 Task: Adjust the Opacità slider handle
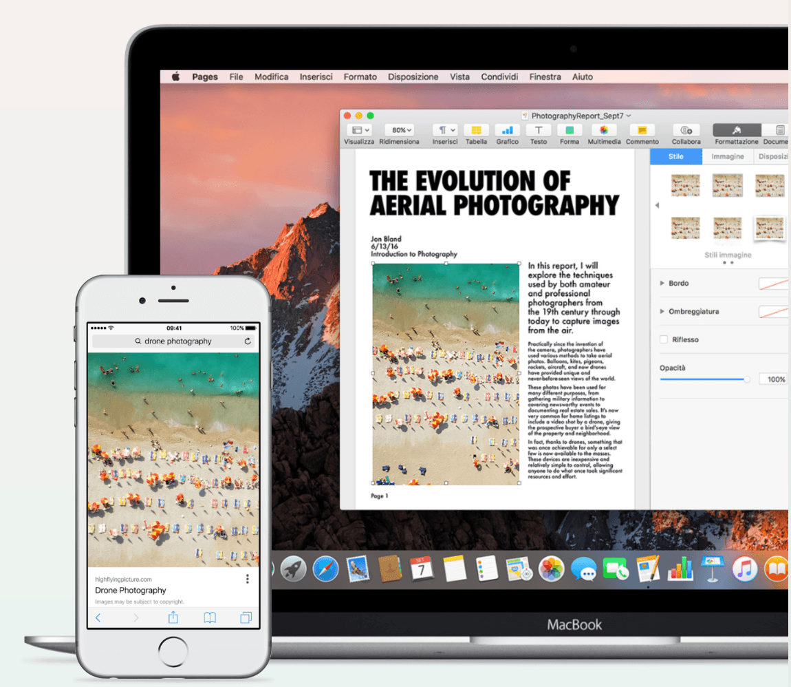747,379
